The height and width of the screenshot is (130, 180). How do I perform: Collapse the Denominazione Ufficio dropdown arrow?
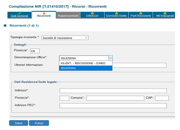coord(110,58)
